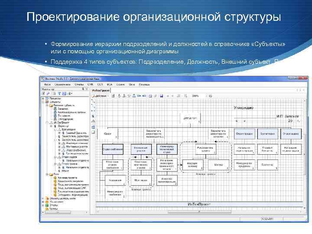The width and height of the screenshot is (312, 234).
Task: Collapse the Отдел продаж tree node
Action: tap(55, 164)
